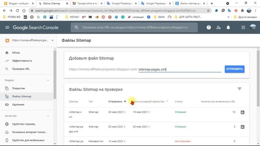The width and height of the screenshot is (260, 146).
Task: Sort by the Отправлено column
Action: click(x=117, y=101)
